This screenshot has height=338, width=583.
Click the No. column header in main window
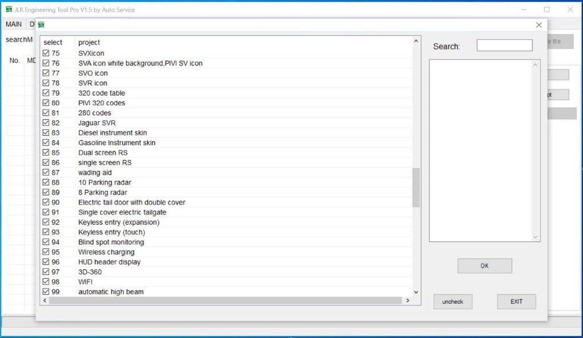pyautogui.click(x=14, y=60)
